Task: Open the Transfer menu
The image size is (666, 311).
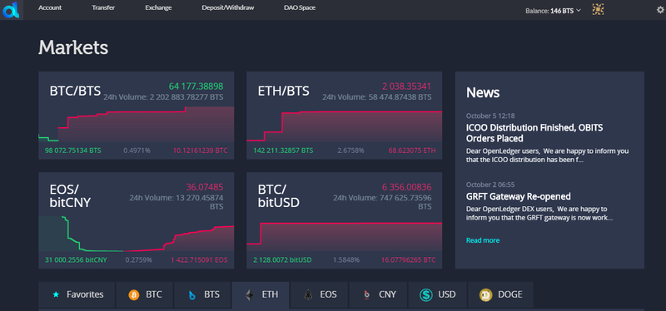Action: point(103,7)
